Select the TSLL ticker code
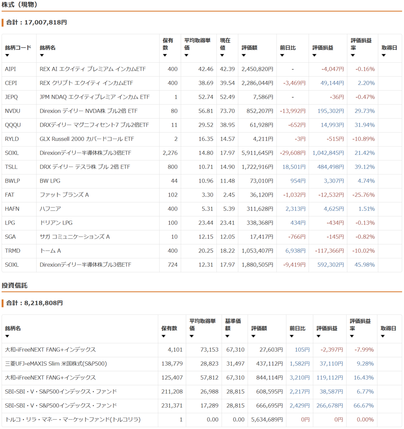The width and height of the screenshot is (404, 429). point(11,167)
